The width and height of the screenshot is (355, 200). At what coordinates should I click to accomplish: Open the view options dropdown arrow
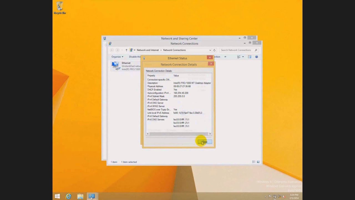[x=243, y=57]
